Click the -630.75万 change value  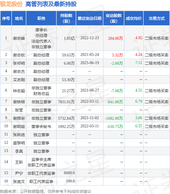115,126
